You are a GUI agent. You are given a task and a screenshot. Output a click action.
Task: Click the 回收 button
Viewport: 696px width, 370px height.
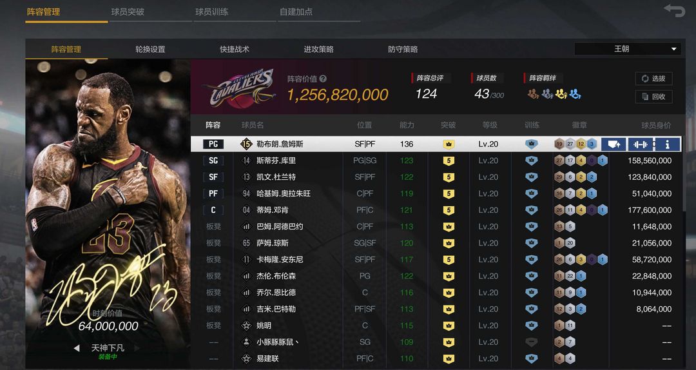654,97
